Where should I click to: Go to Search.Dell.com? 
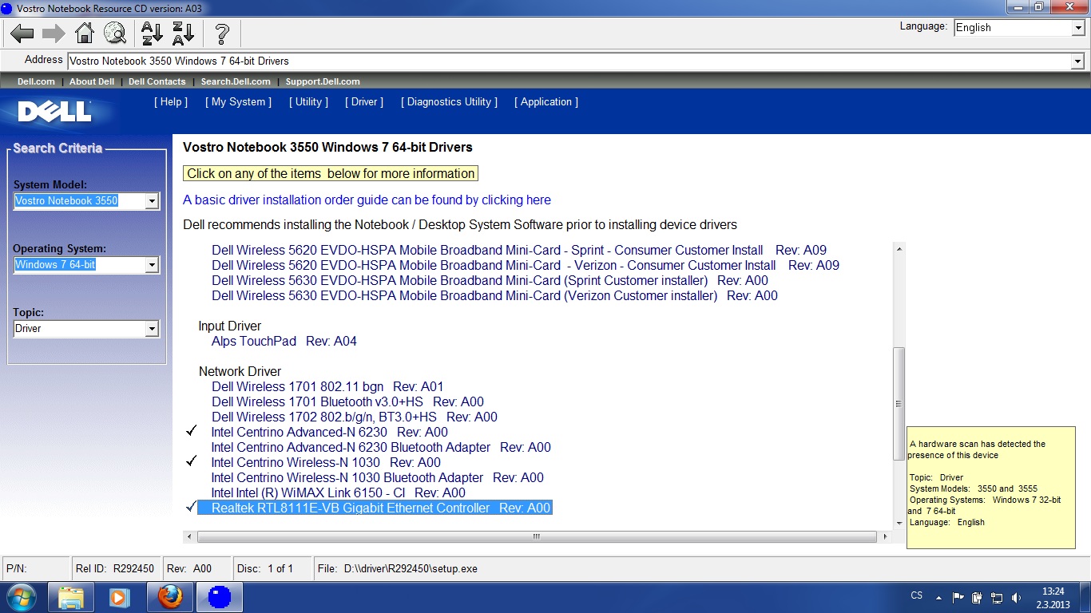point(236,81)
